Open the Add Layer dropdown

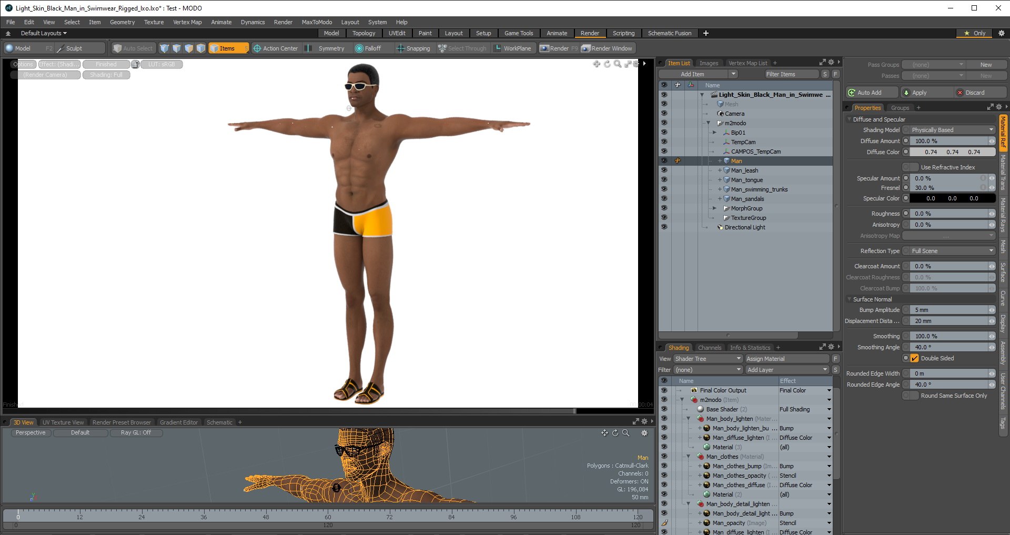coord(787,370)
